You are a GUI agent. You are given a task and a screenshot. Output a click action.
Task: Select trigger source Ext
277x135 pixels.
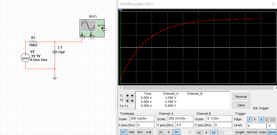coord(273,119)
